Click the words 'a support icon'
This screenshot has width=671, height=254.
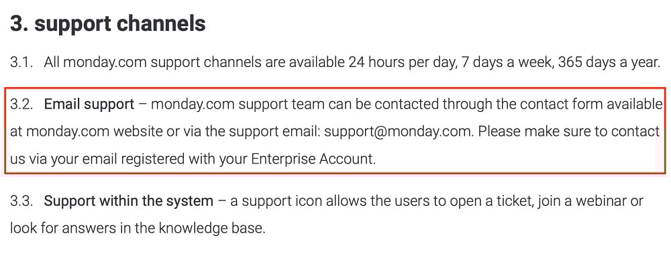[x=276, y=200]
